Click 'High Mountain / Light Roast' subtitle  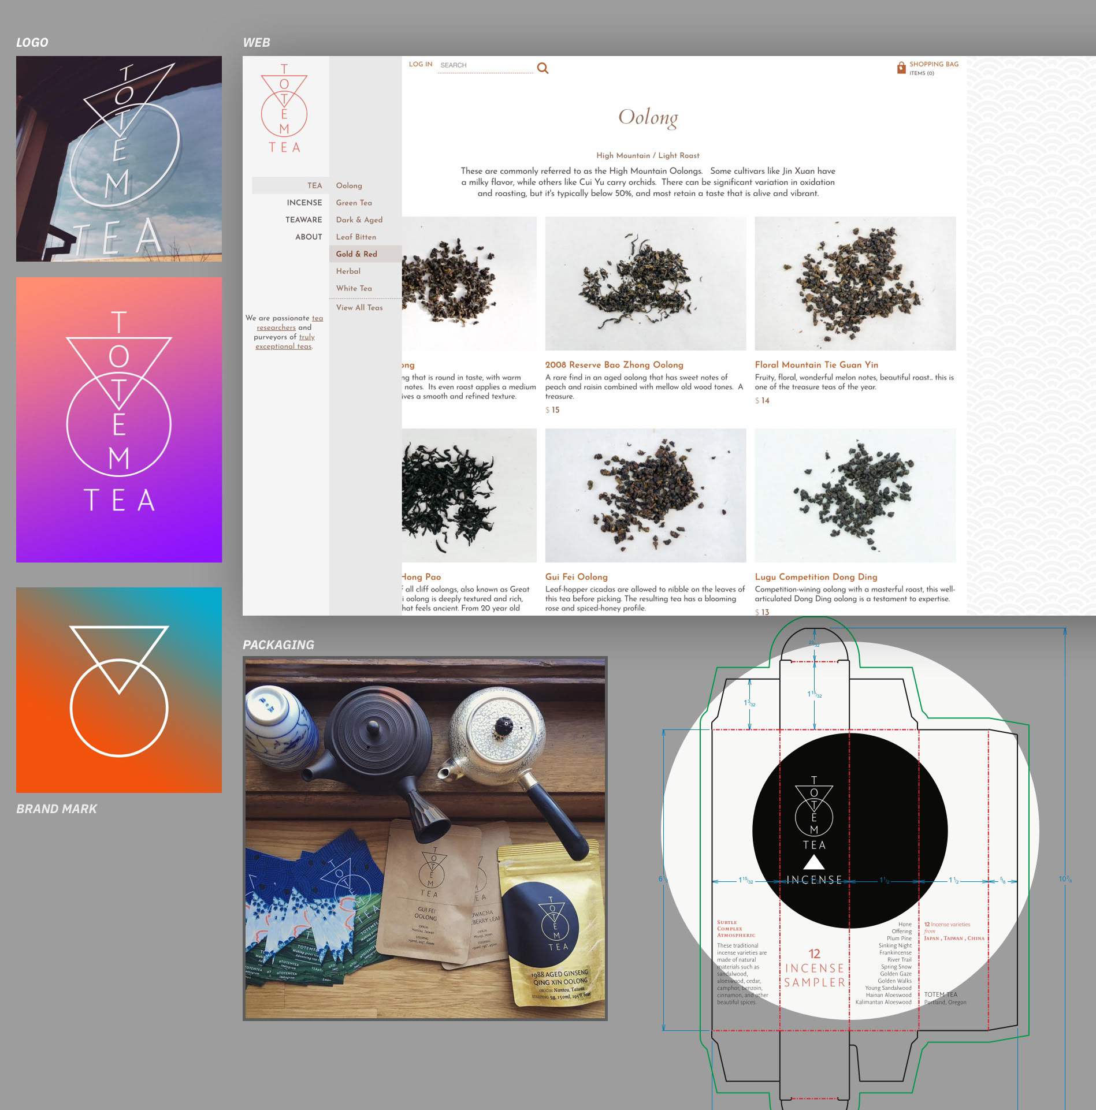pos(648,155)
